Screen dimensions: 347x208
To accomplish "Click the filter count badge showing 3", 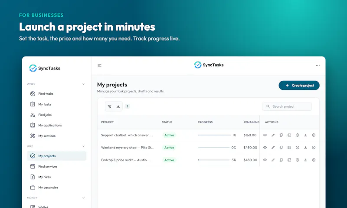I will 127,106.
